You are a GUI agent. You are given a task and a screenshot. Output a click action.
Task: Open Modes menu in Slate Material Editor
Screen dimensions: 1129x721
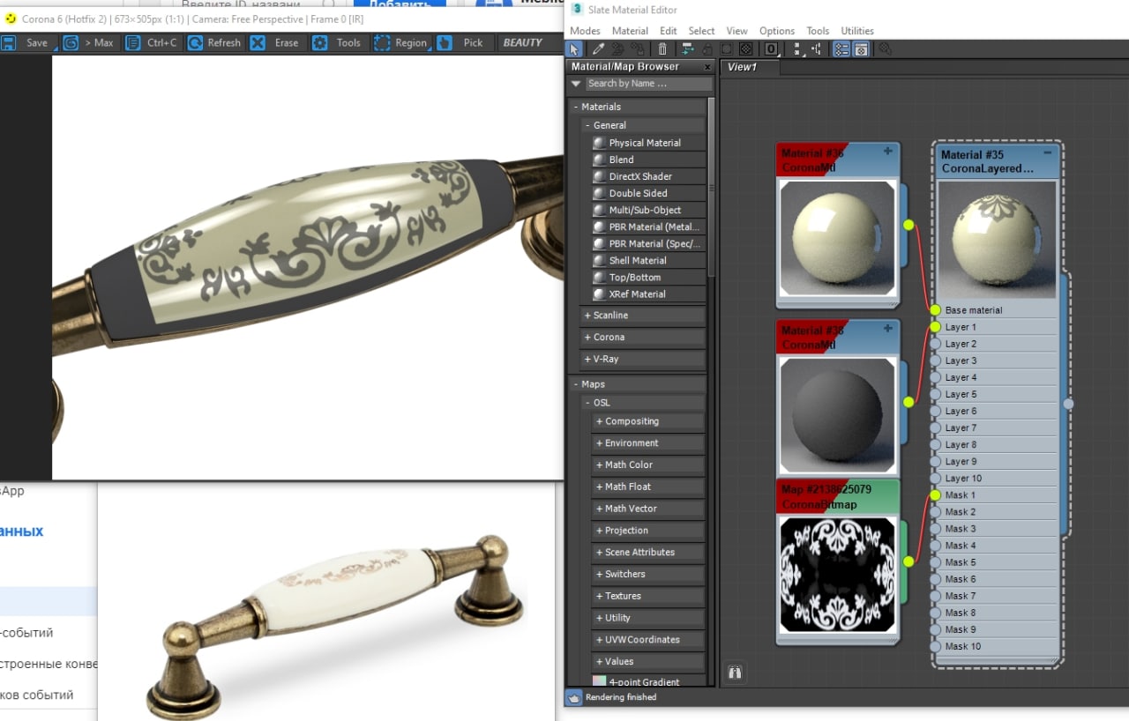pyautogui.click(x=585, y=31)
